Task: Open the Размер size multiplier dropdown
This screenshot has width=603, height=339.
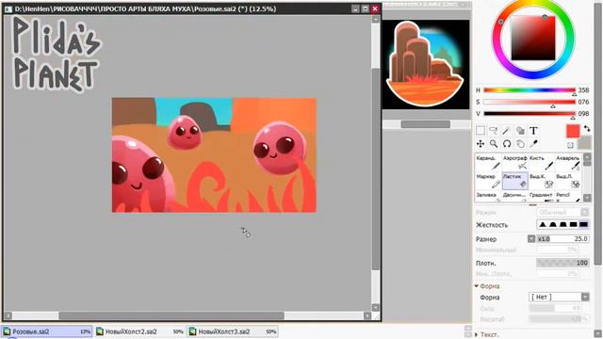Action: [531, 238]
